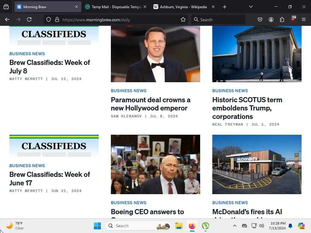
Task: Click Firefox icon in taskbar
Action: point(192,226)
